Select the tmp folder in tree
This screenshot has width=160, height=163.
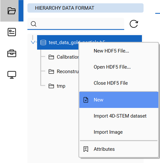pyautogui.click(x=61, y=86)
